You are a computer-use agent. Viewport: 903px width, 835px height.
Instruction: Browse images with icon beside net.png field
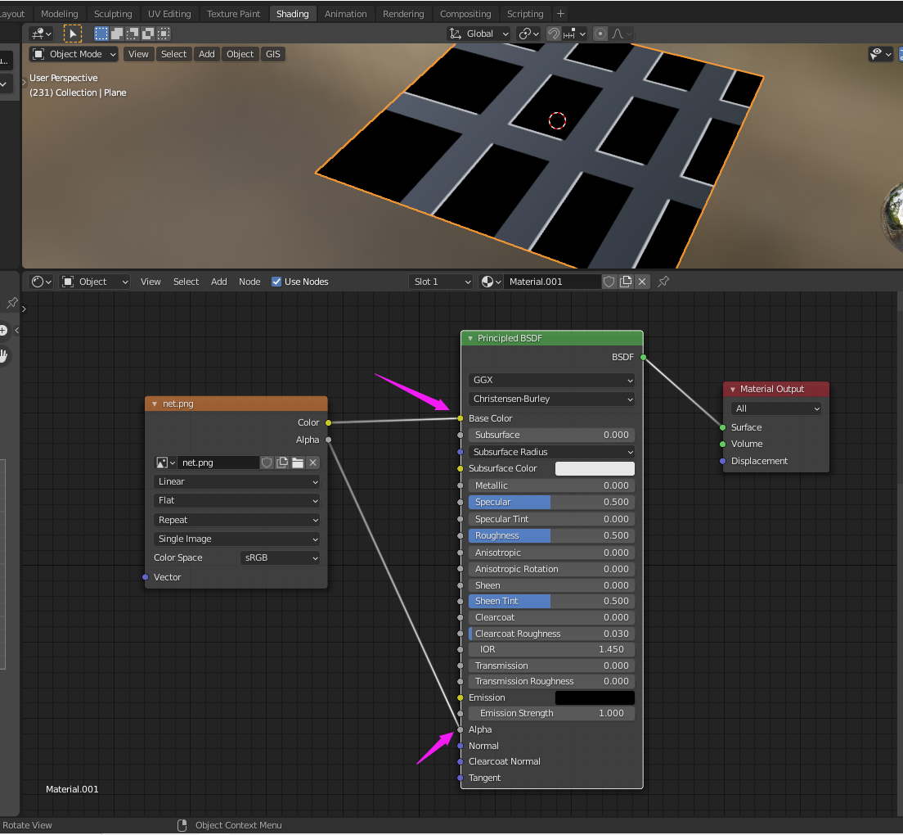(x=165, y=463)
